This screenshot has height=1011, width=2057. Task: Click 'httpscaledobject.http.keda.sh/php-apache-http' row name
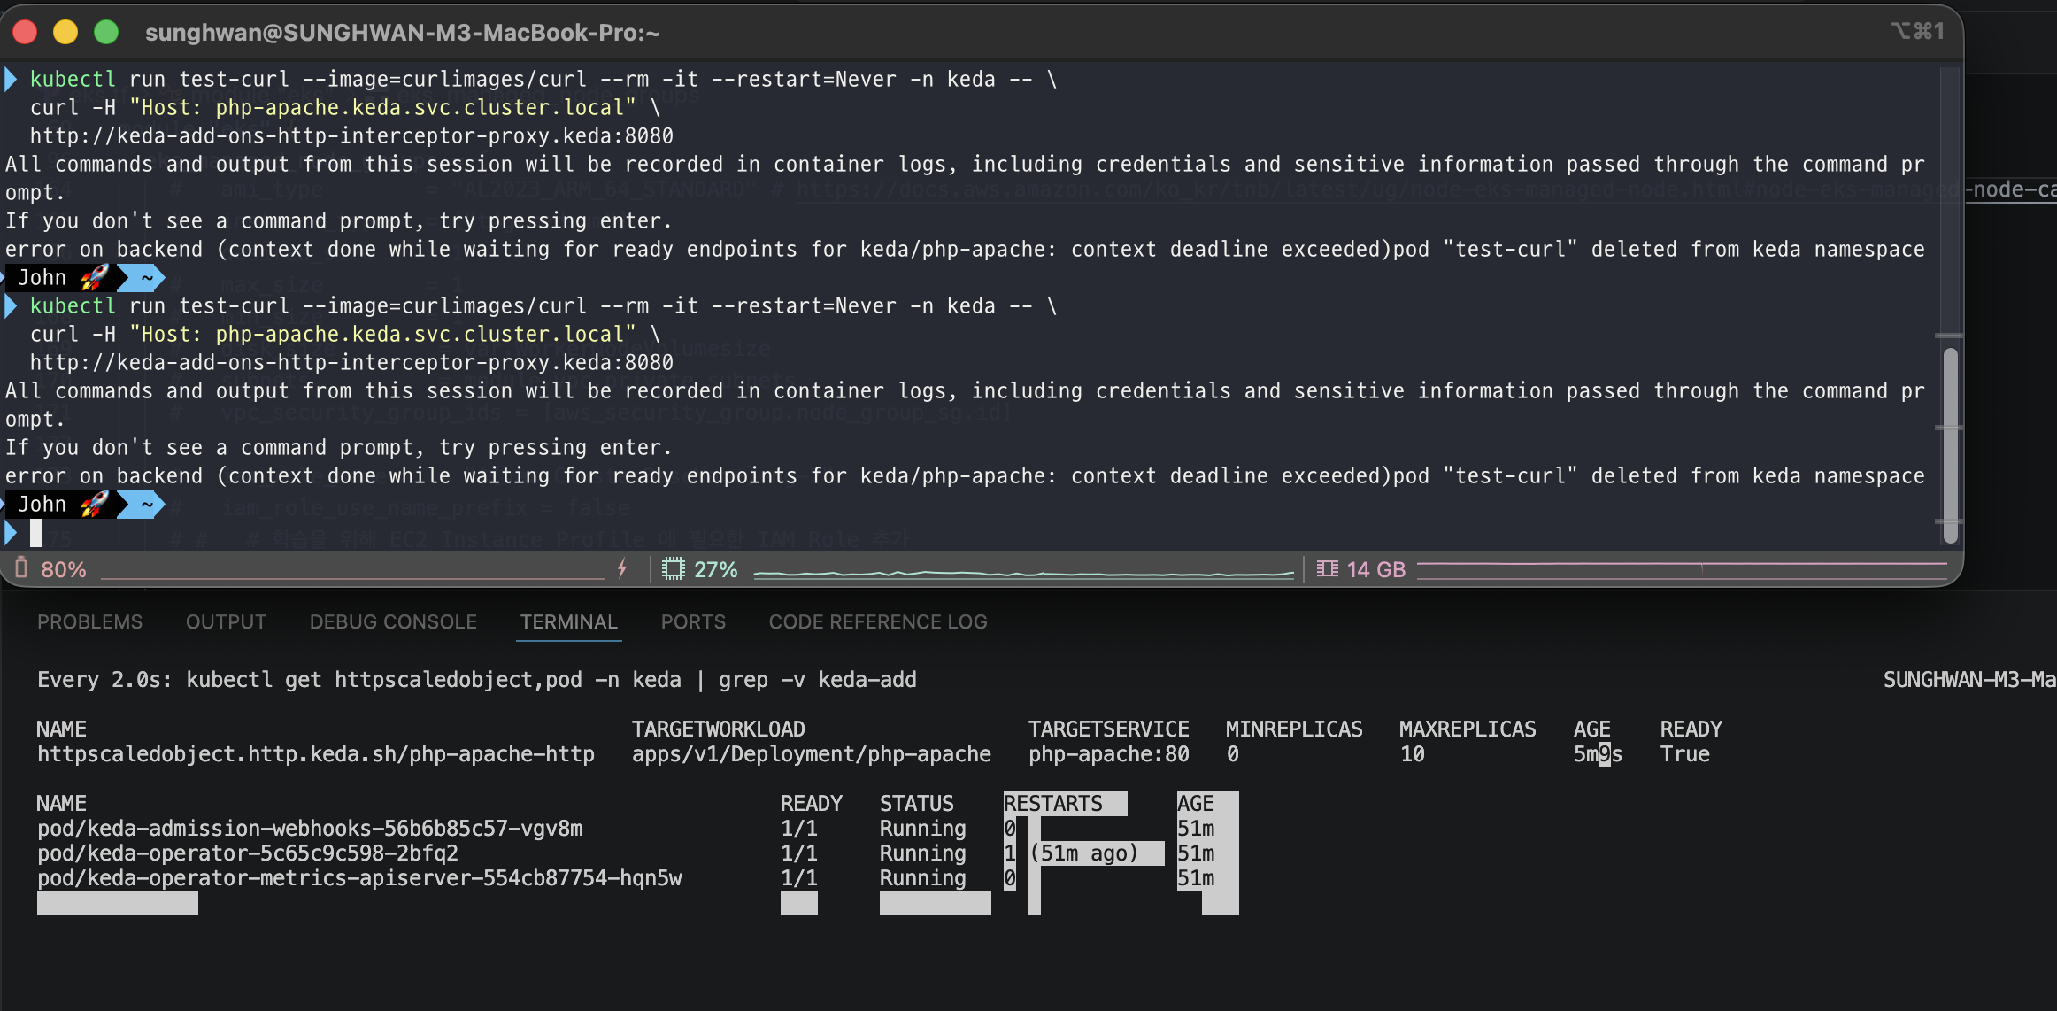[x=316, y=754]
